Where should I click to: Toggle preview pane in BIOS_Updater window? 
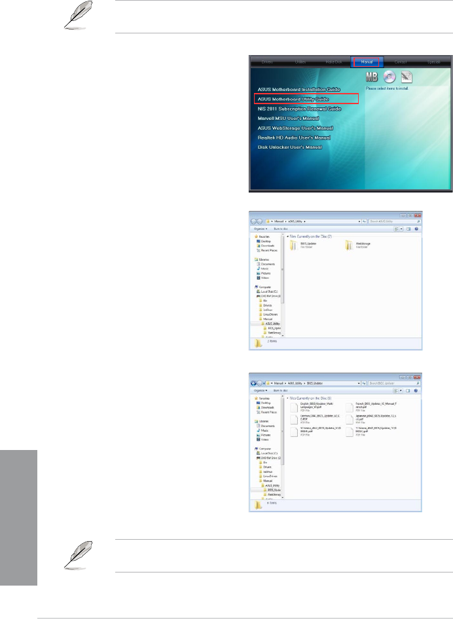click(408, 390)
